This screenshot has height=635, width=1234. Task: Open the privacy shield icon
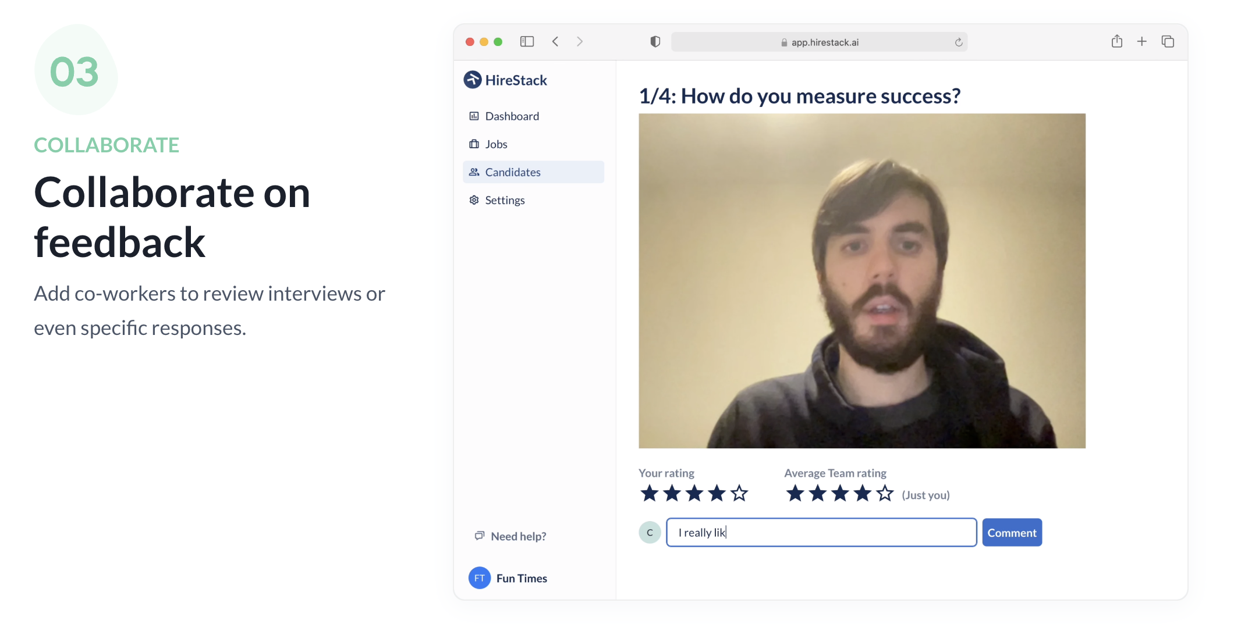pyautogui.click(x=655, y=42)
